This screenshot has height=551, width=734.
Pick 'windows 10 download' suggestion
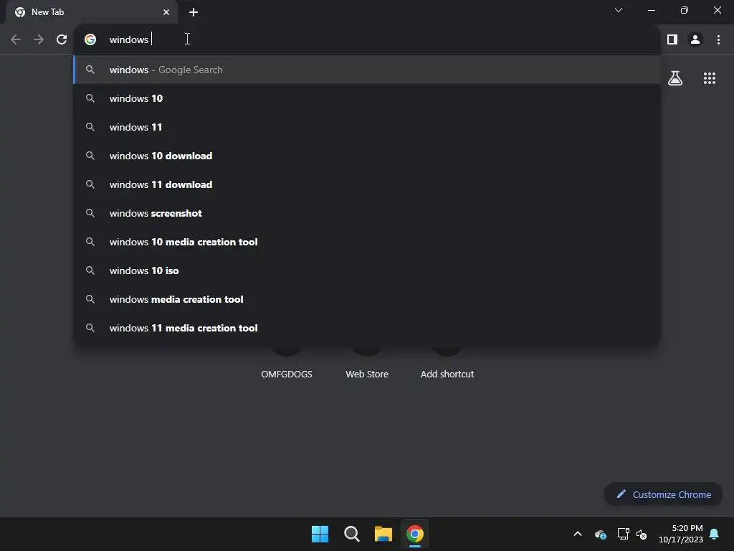click(x=367, y=156)
